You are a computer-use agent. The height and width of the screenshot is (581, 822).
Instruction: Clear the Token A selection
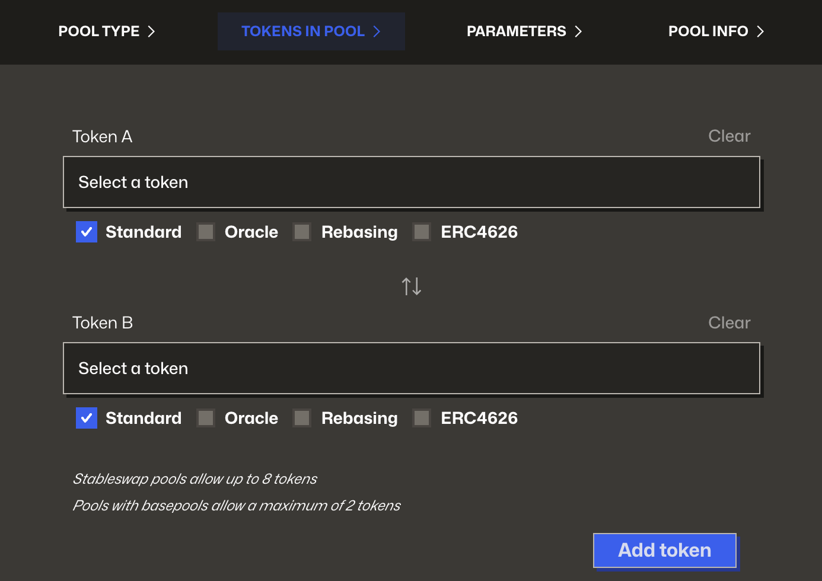click(x=729, y=136)
